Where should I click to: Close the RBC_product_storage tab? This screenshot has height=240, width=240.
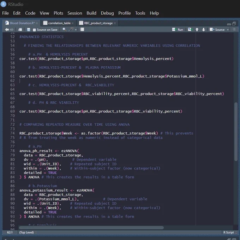(x=115, y=23)
